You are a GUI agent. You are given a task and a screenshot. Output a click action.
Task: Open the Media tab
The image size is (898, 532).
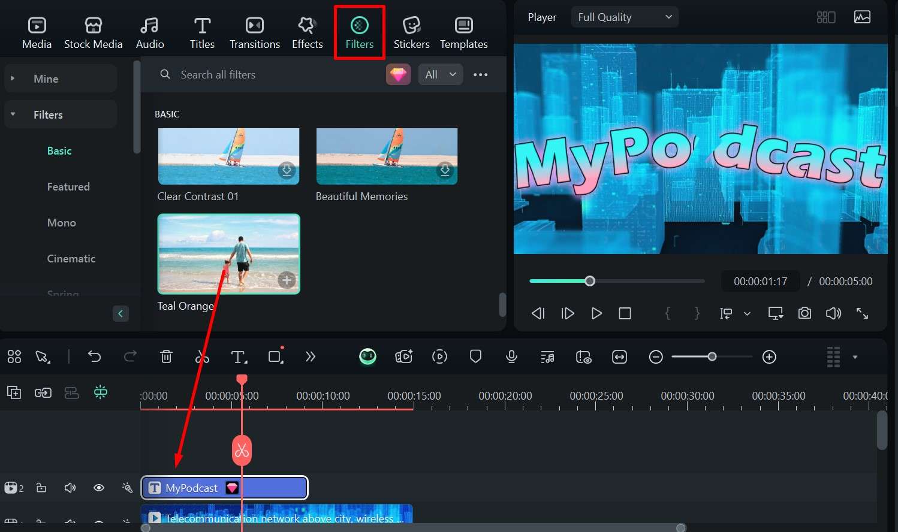pos(37,33)
